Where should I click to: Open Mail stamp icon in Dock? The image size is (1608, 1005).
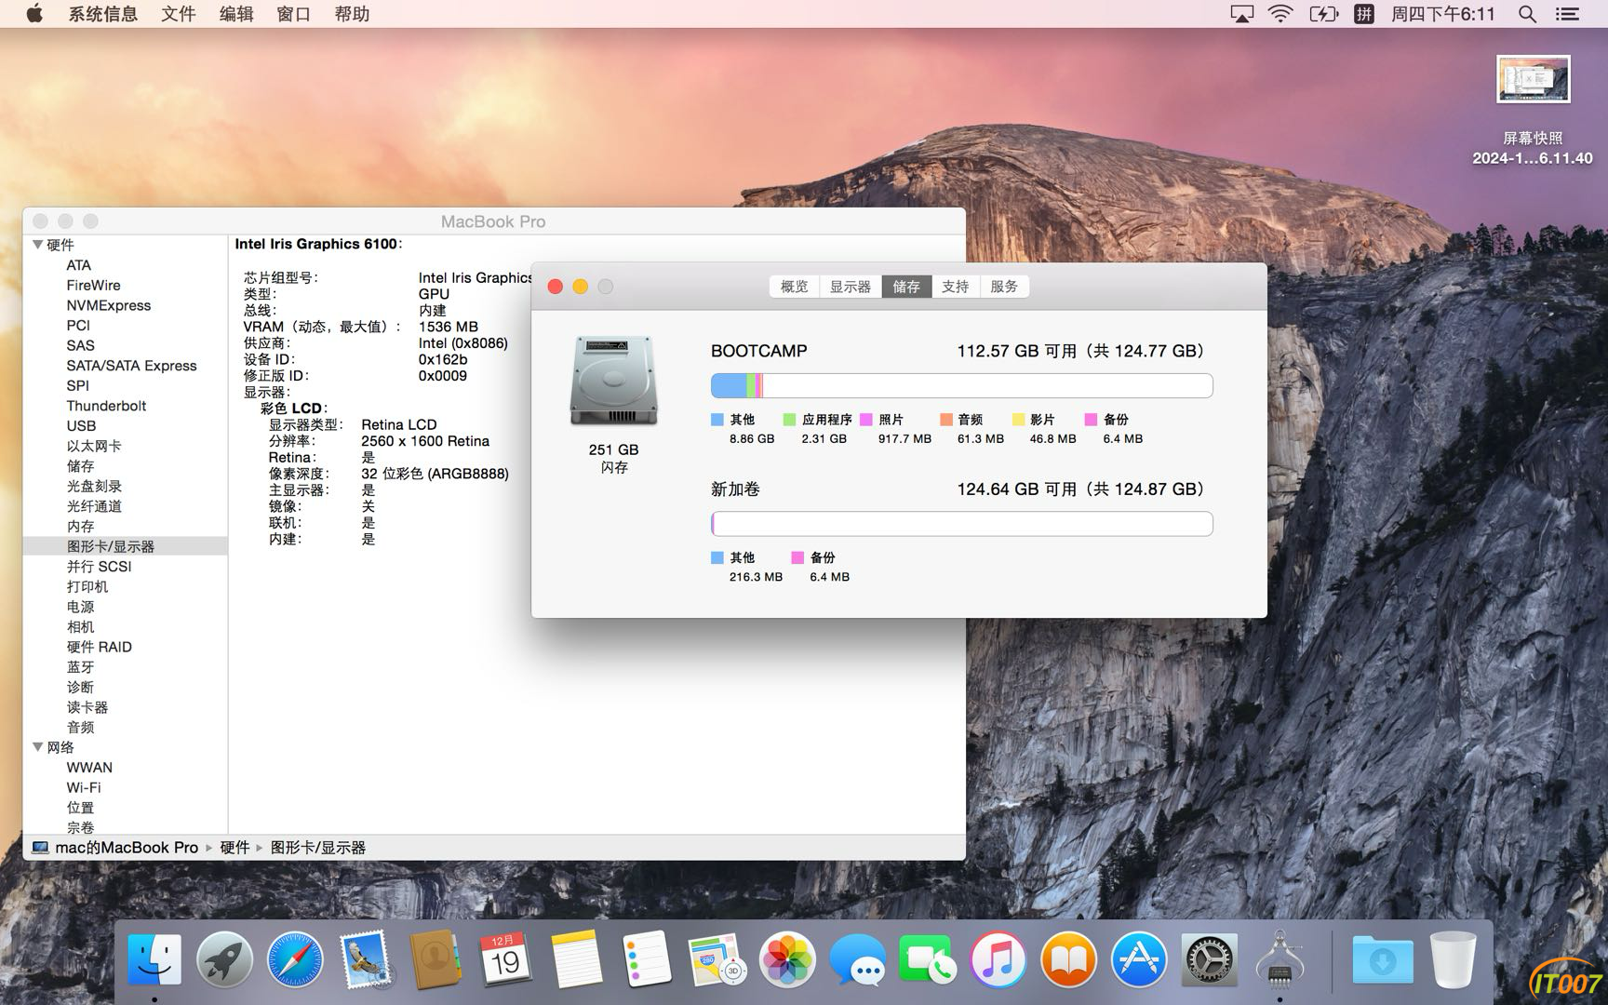coord(366,959)
